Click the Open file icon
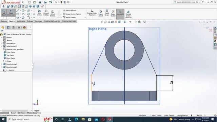The width and height of the screenshot is (217, 122). (35, 2)
